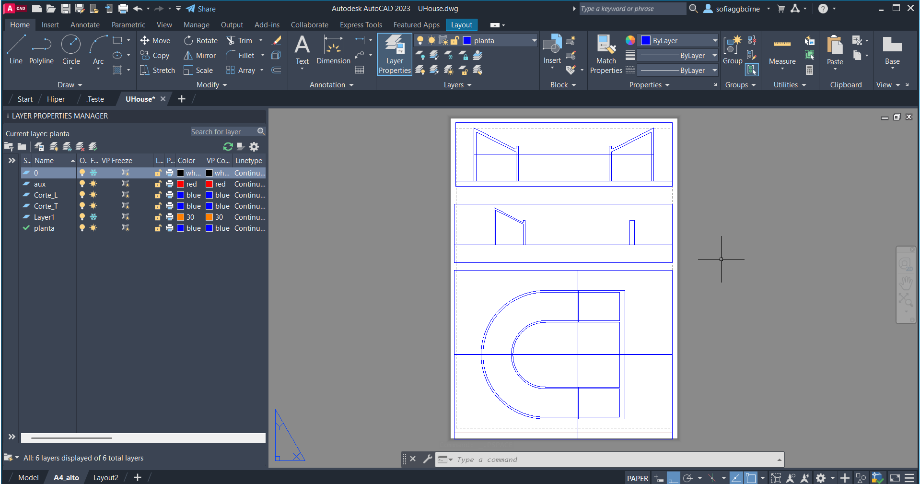Switch to the Annotate ribbon tab
The height and width of the screenshot is (484, 920).
click(85, 25)
